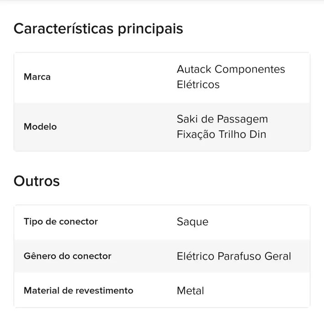Viewport: 324px width, 329px height.
Task: Select the 'Modelo' row label
Action: pyautogui.click(x=40, y=127)
